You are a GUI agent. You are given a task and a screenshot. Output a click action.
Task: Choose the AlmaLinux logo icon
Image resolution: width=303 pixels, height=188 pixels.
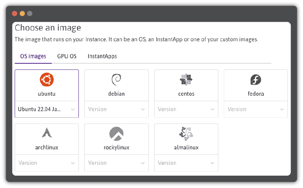(x=186, y=134)
